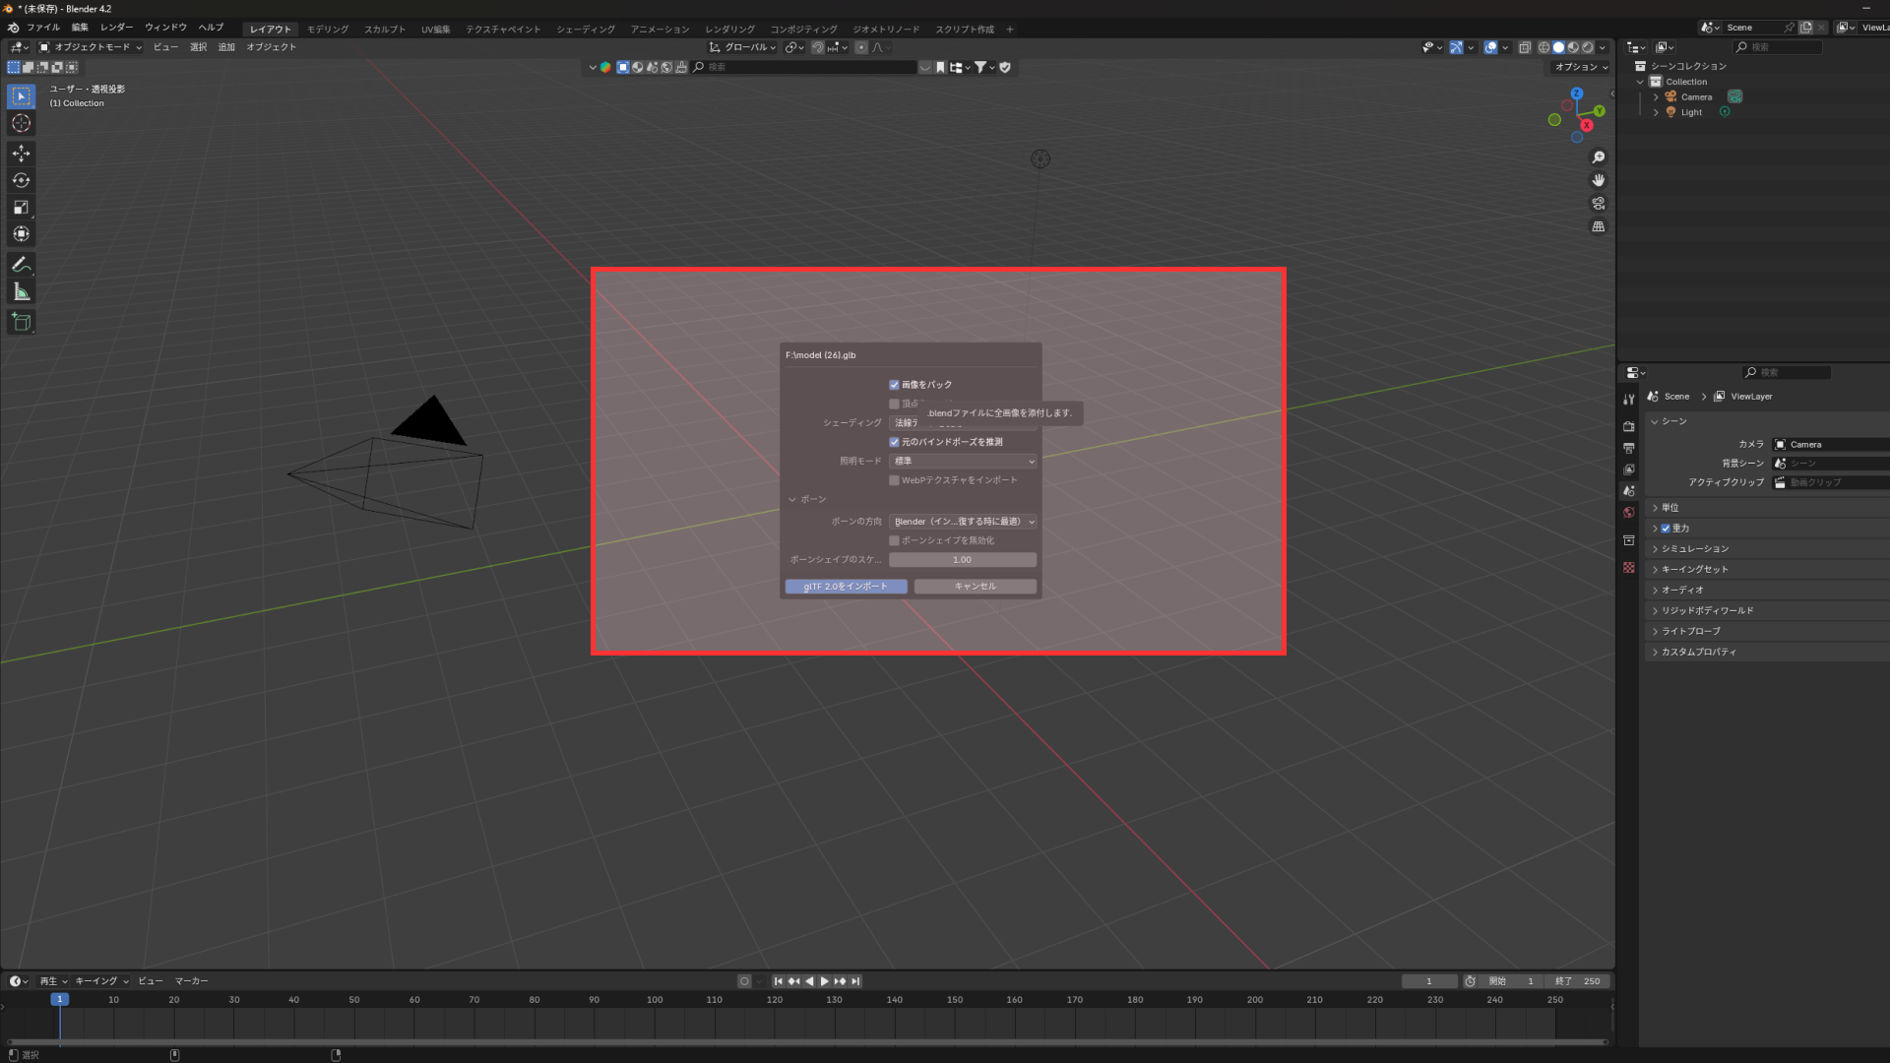Toggle proportional editing in header
The image size is (1890, 1063).
click(861, 47)
